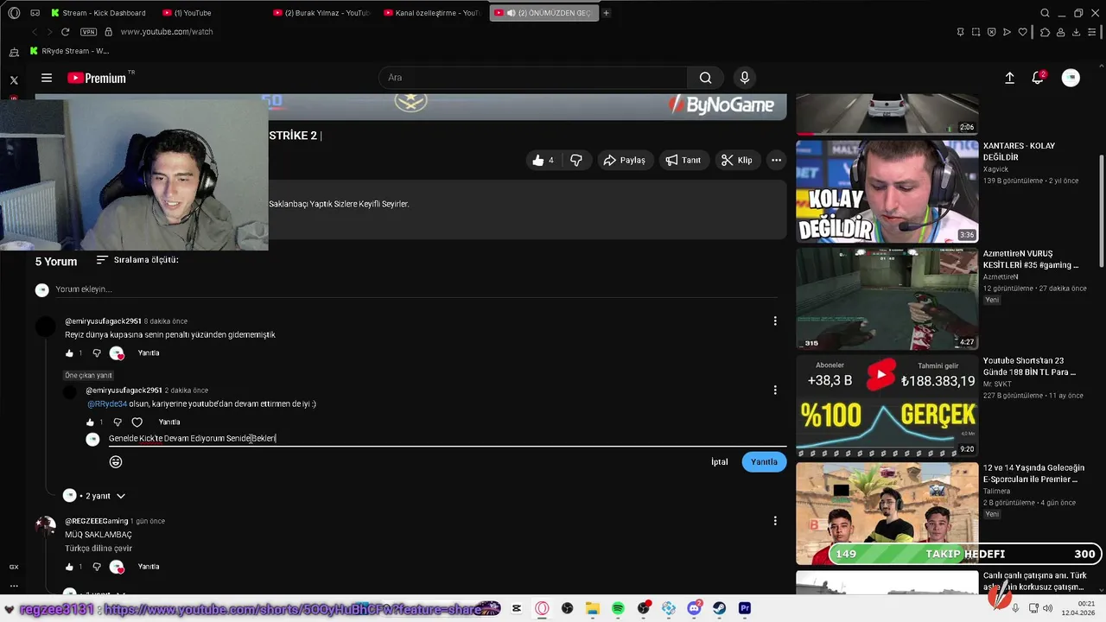The width and height of the screenshot is (1106, 622).
Task: Cancel the reply with İptal
Action: [720, 462]
